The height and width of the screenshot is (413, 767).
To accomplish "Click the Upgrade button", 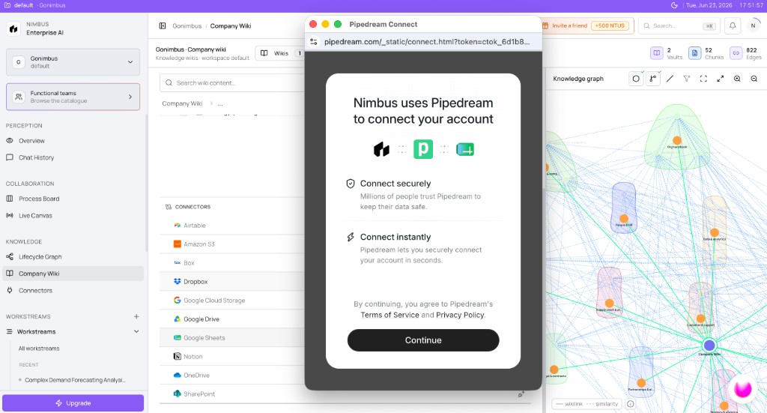I will [73, 403].
